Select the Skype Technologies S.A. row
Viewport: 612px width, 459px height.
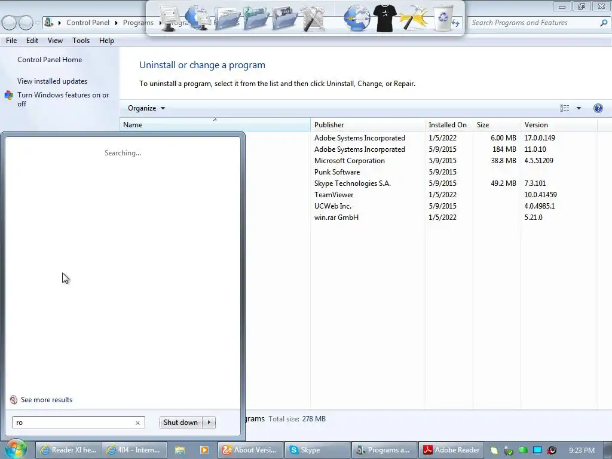point(353,183)
